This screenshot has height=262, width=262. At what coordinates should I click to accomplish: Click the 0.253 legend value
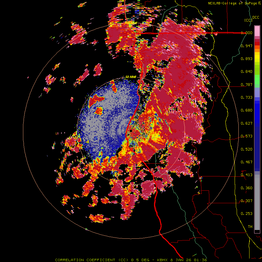tap(247, 214)
